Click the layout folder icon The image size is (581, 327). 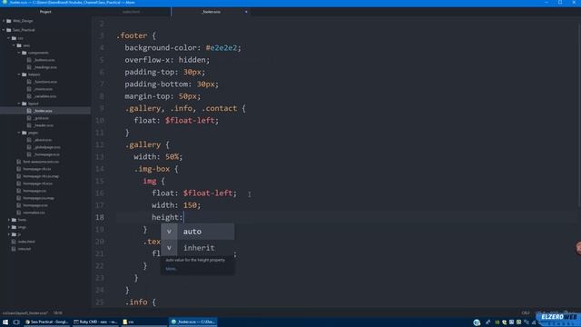(25, 104)
